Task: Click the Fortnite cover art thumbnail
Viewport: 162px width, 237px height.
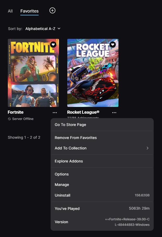Action: pyautogui.click(x=33, y=73)
